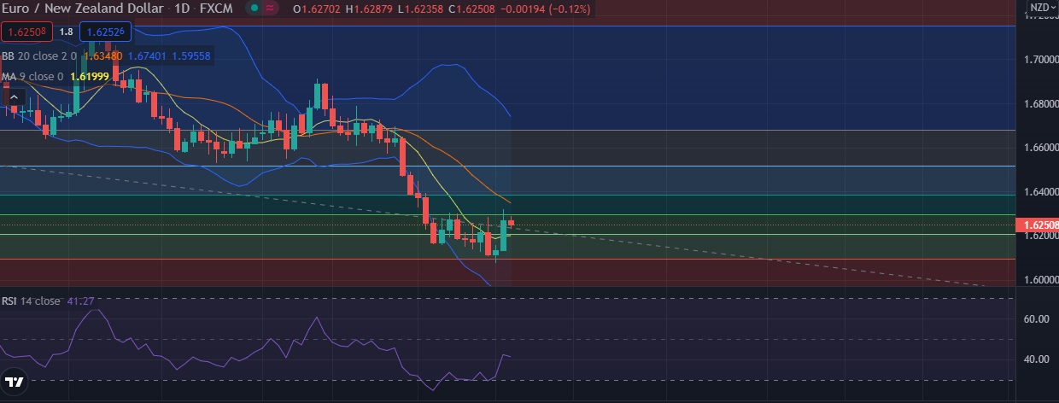Click the BB upper value 1.67401

[148, 55]
